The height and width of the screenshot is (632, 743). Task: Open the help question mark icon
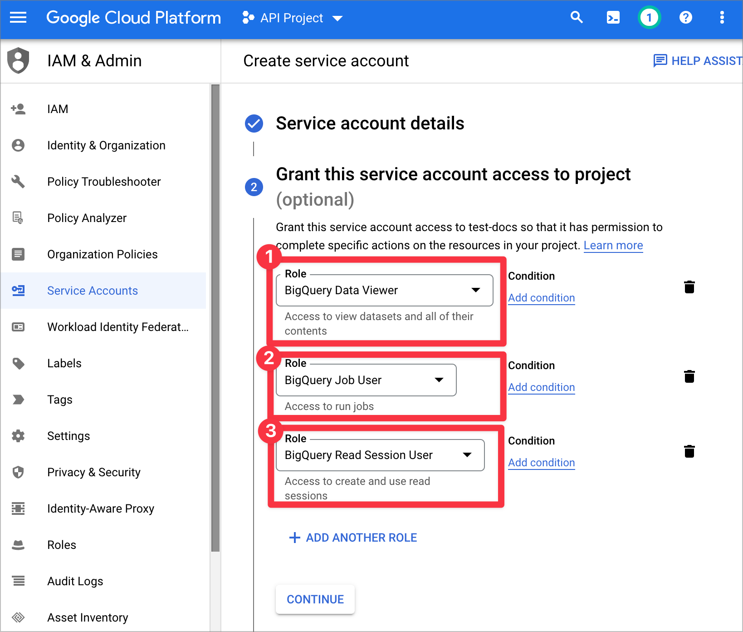tap(685, 18)
